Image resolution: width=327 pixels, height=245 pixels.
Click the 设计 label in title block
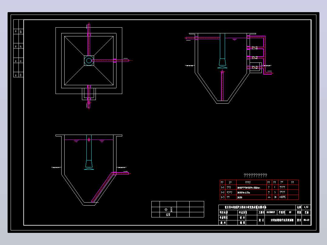coord(242,217)
